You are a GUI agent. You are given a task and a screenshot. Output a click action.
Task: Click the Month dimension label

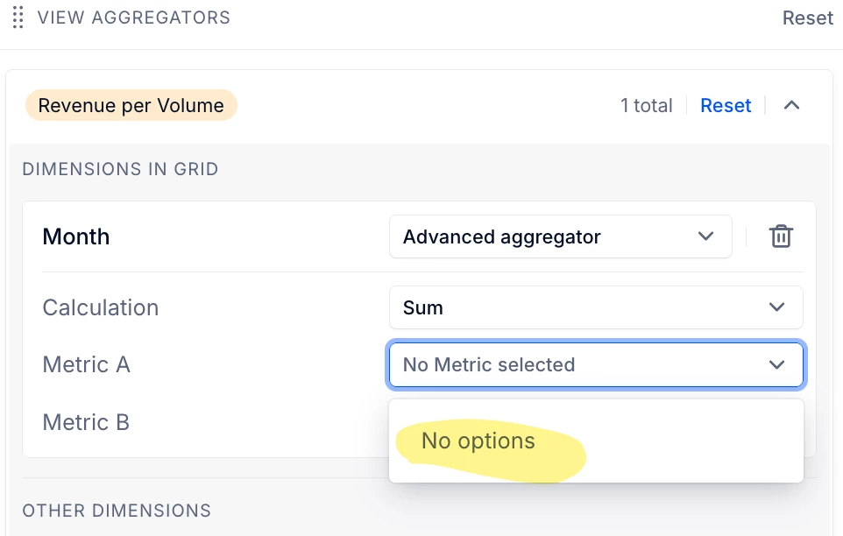[76, 236]
